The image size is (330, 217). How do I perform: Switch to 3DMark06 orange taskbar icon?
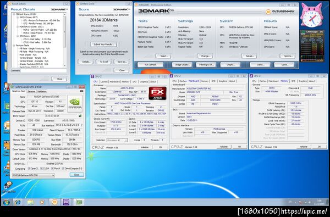[54, 202]
